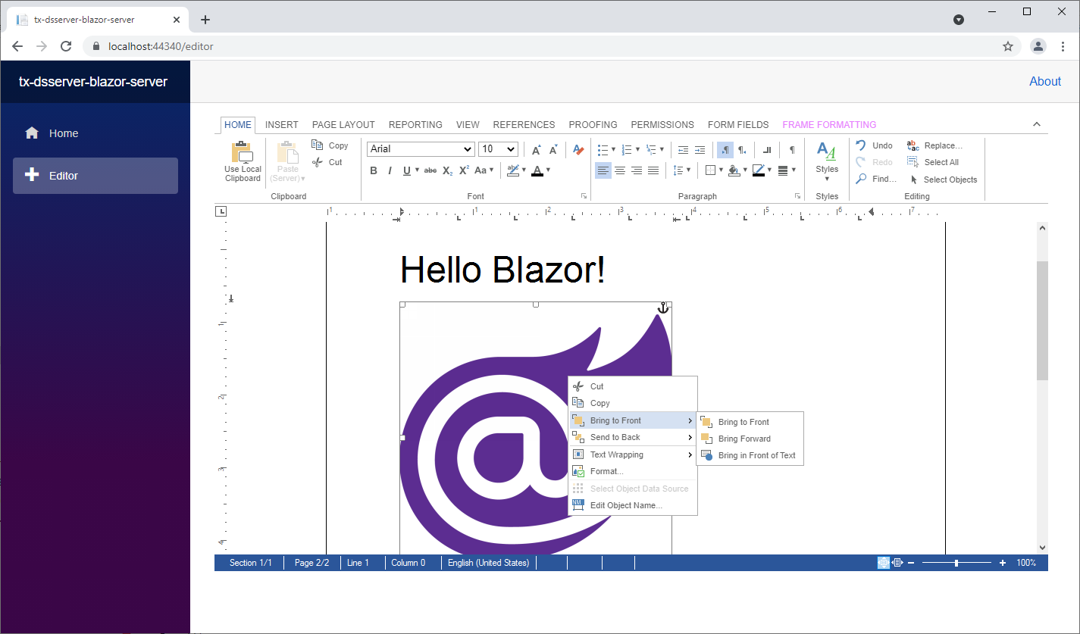Click the Select Objects arrow icon
Viewport: 1080px width, 634px height.
(914, 180)
